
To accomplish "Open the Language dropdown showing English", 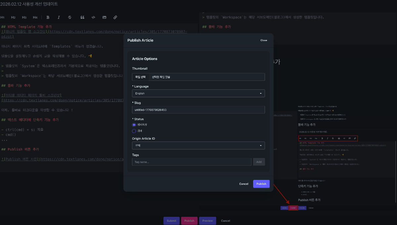I will coord(198,93).
